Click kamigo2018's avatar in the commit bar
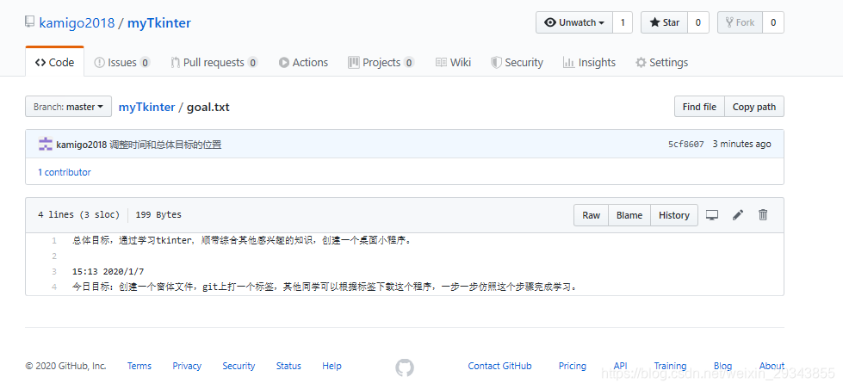The width and height of the screenshot is (843, 389). [46, 144]
